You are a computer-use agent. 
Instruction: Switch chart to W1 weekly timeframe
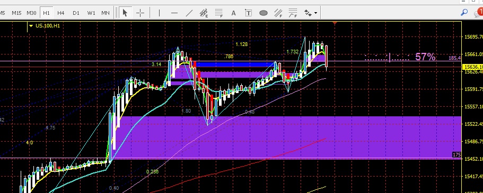(x=91, y=13)
